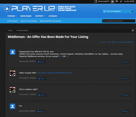The image size is (136, 117).
Task: Open the inbox envelope icon
Action: click(112, 2)
